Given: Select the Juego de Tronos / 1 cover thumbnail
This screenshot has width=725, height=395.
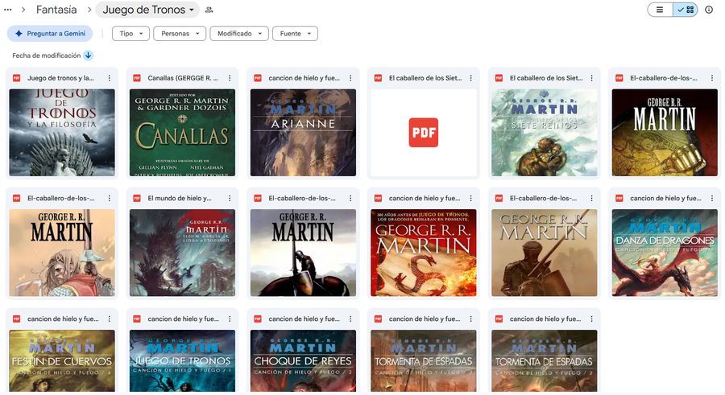Looking at the screenshot, I should (x=183, y=361).
